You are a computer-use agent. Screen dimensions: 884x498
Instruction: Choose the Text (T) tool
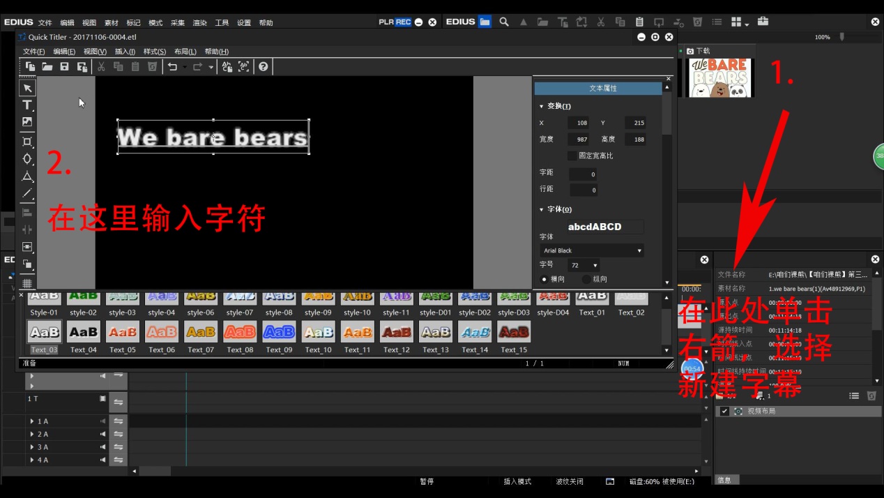pyautogui.click(x=27, y=105)
